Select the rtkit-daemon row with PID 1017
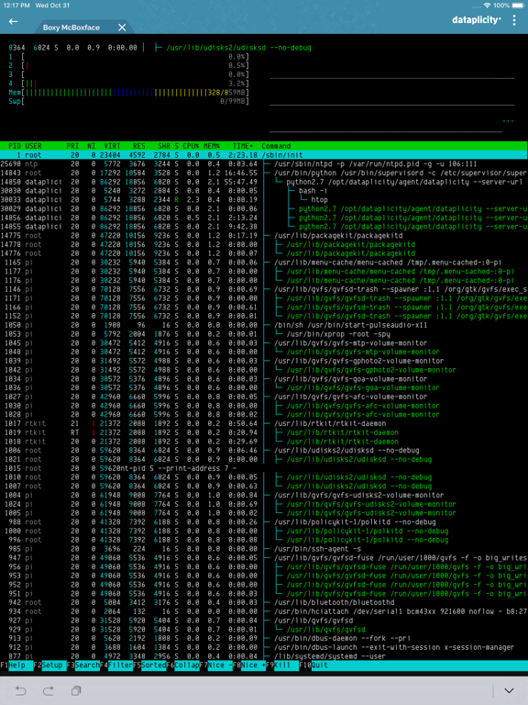Image resolution: width=528 pixels, height=705 pixels. pos(264,423)
